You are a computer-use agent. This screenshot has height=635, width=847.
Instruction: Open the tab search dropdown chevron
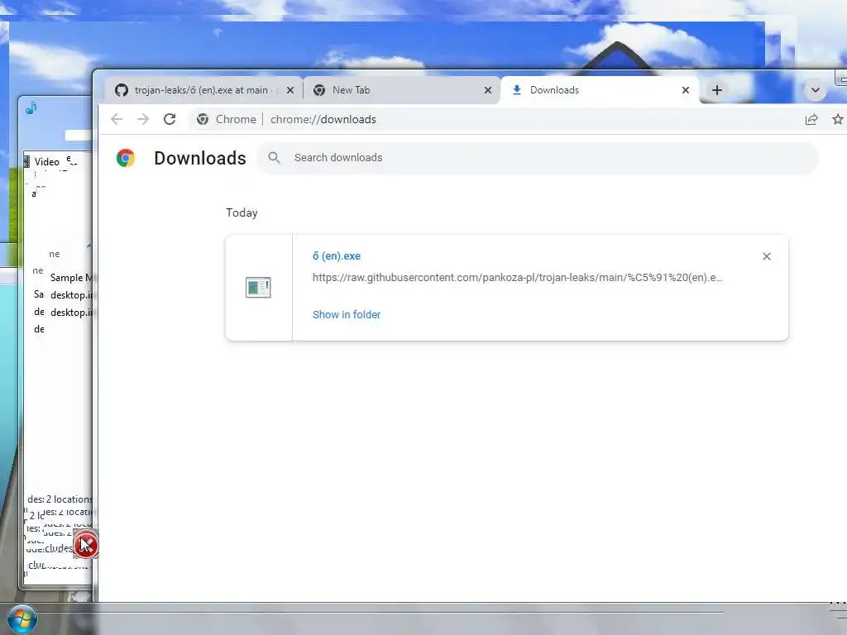815,90
